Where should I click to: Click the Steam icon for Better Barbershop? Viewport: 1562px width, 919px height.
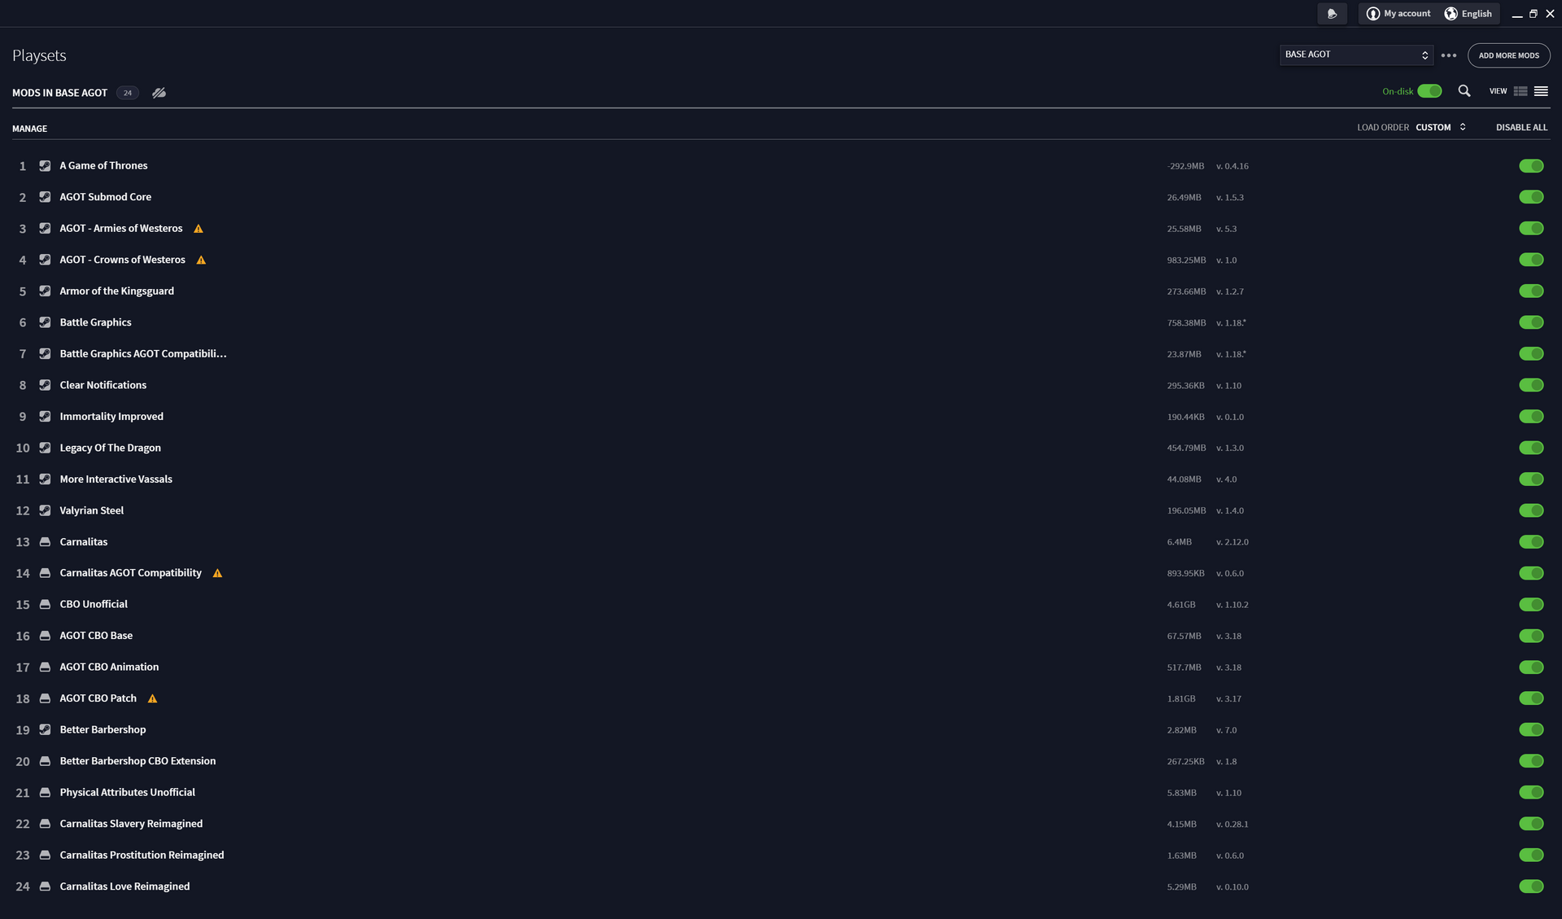[45, 730]
